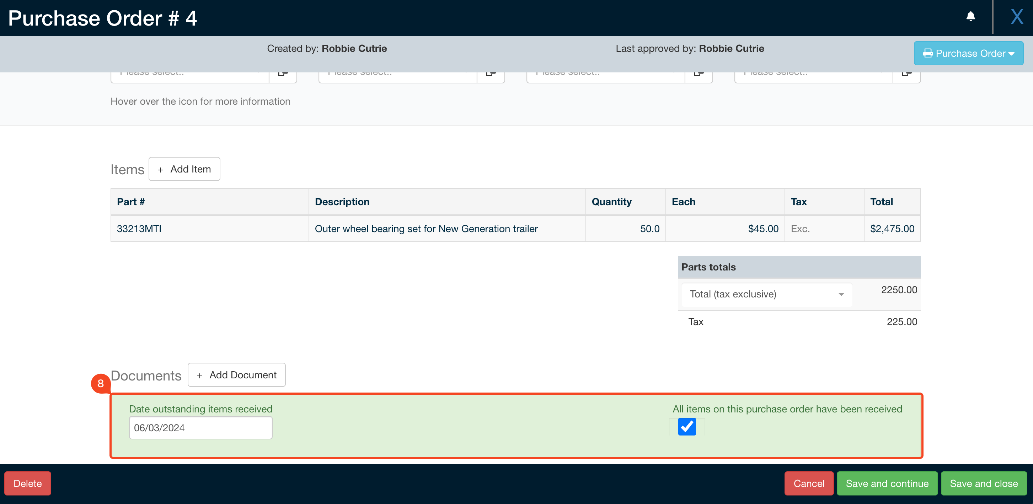The image size is (1033, 504).
Task: Click the printer icon on Purchase Order button
Action: point(928,53)
